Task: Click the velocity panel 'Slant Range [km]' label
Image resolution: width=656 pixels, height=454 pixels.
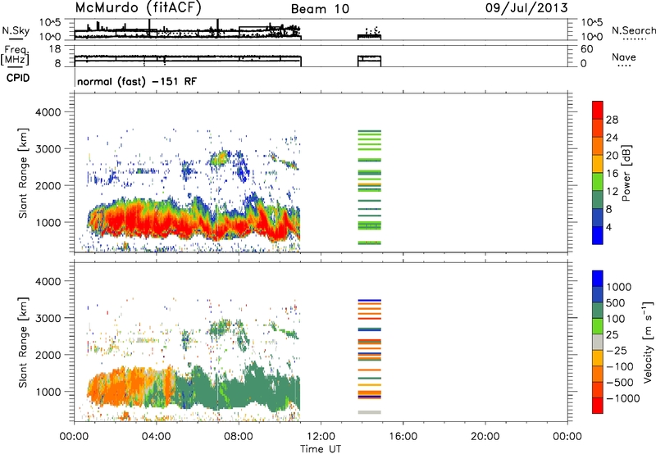Action: (x=23, y=342)
